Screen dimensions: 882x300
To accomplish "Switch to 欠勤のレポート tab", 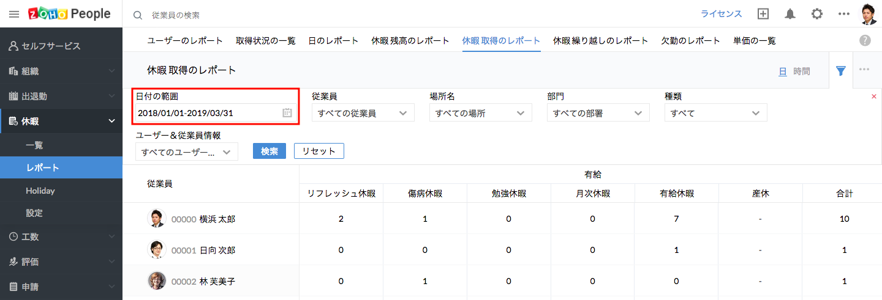I will [690, 41].
